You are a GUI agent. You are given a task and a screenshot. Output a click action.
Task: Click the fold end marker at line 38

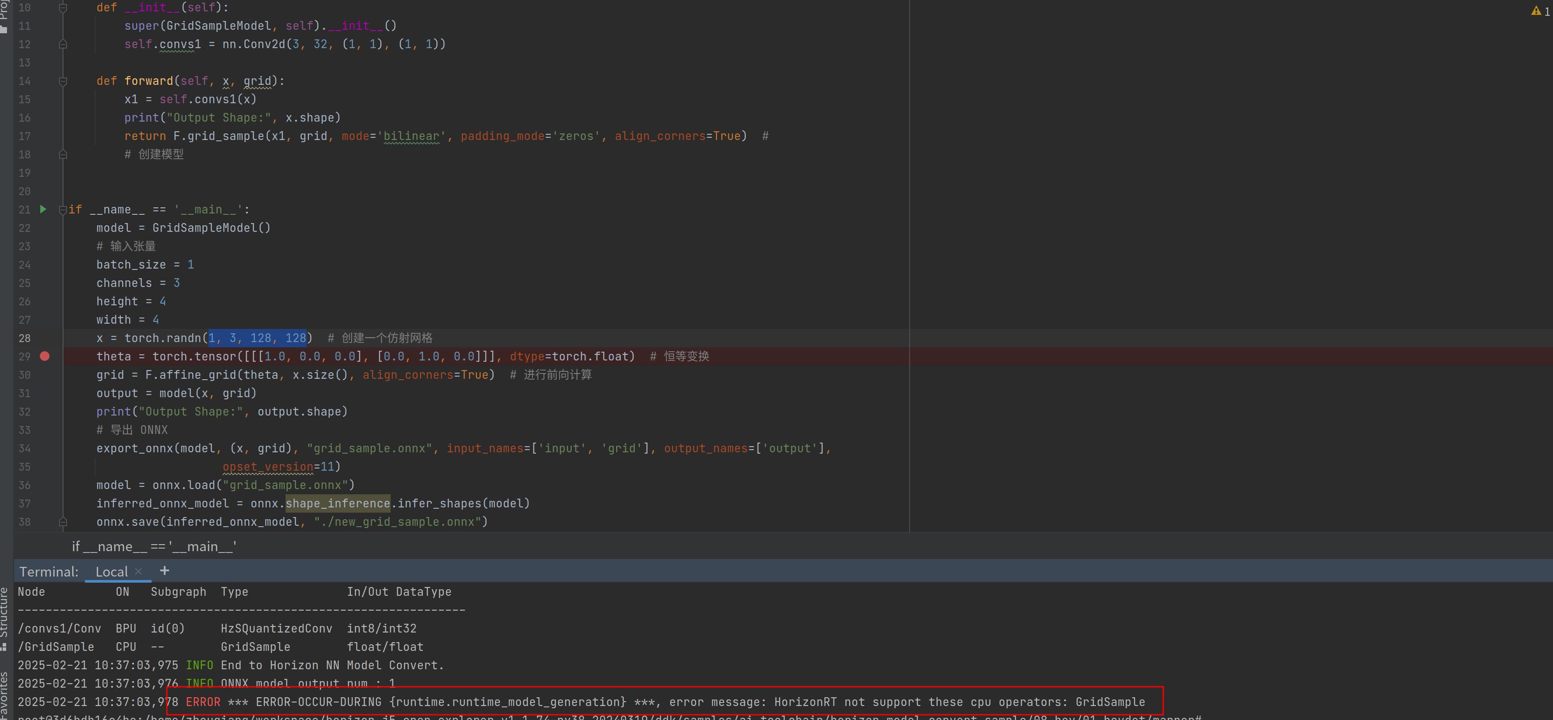[63, 521]
